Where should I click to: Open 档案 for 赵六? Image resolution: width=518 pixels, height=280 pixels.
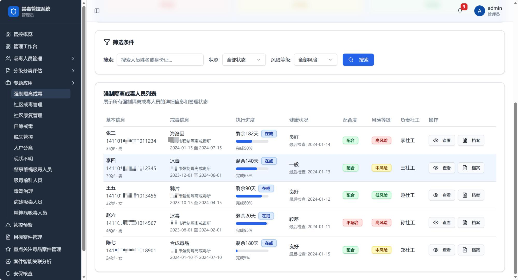pos(471,223)
